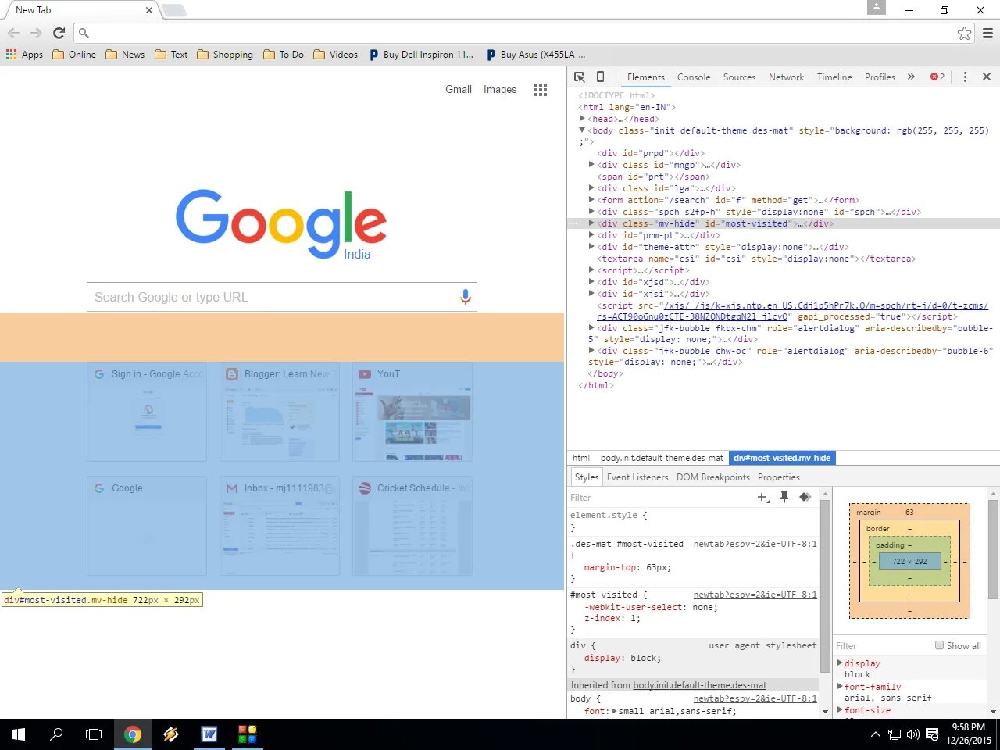Open the Google apps grid icon
The image size is (1000, 750).
click(x=541, y=89)
